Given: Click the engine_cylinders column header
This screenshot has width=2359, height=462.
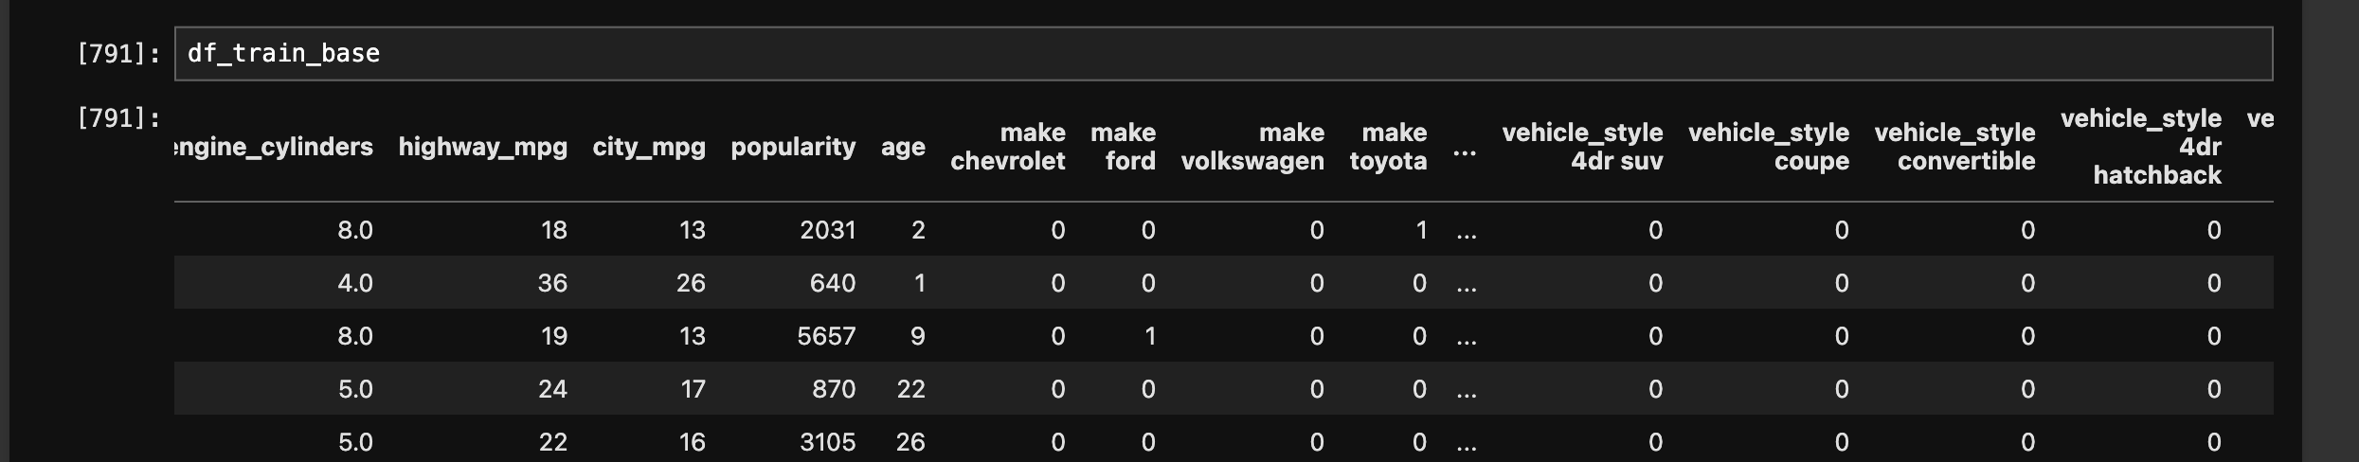Looking at the screenshot, I should tap(275, 147).
